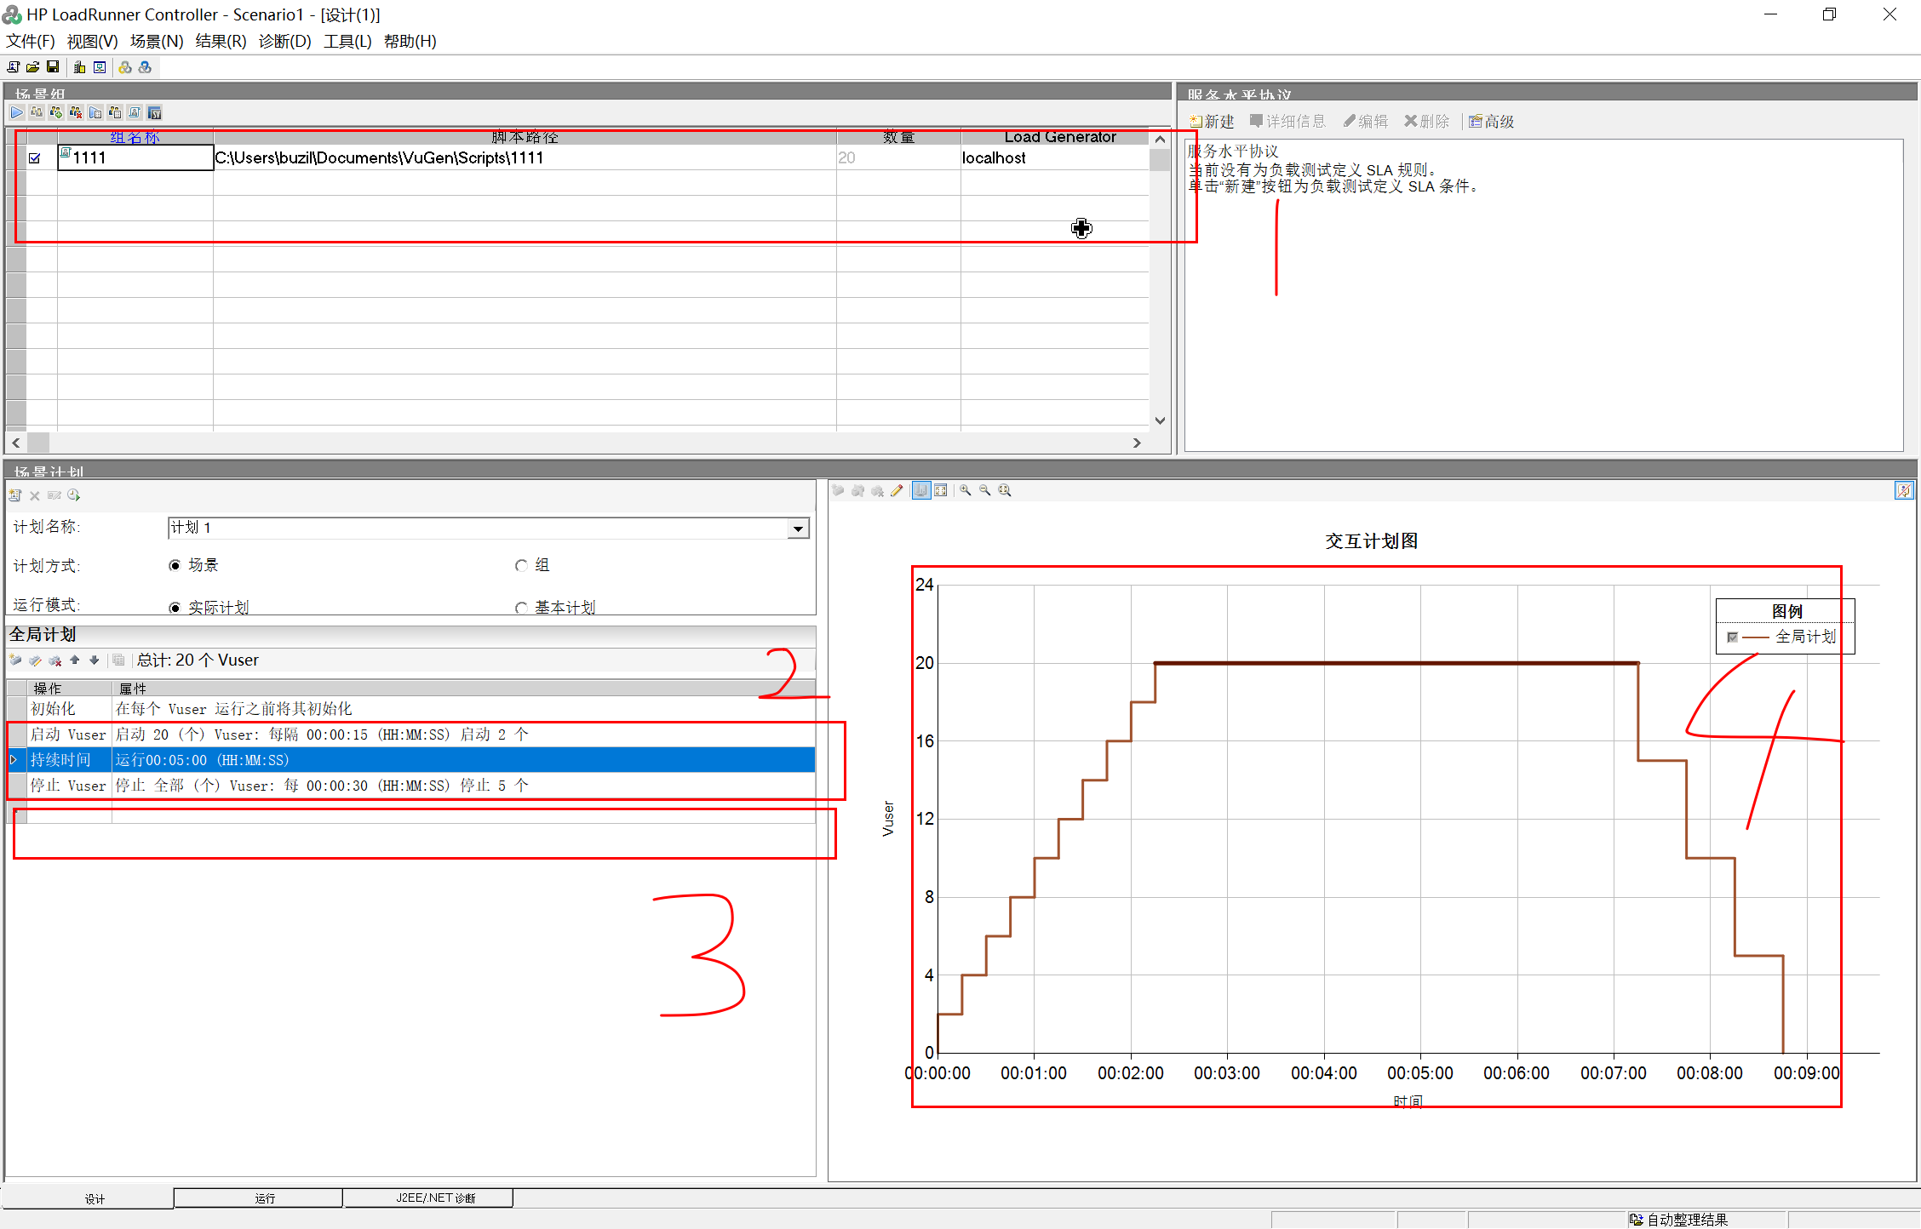Click the Load Generators server icon in toolbar

point(79,67)
